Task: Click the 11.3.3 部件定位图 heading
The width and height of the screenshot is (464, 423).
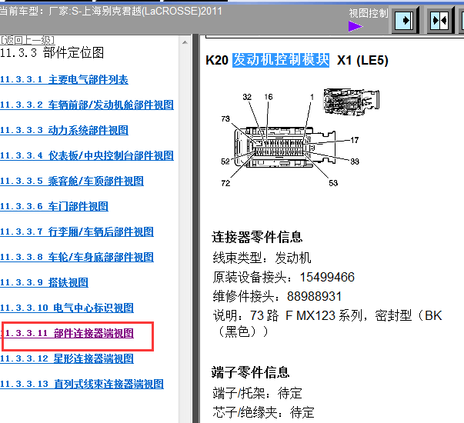Action: point(52,53)
